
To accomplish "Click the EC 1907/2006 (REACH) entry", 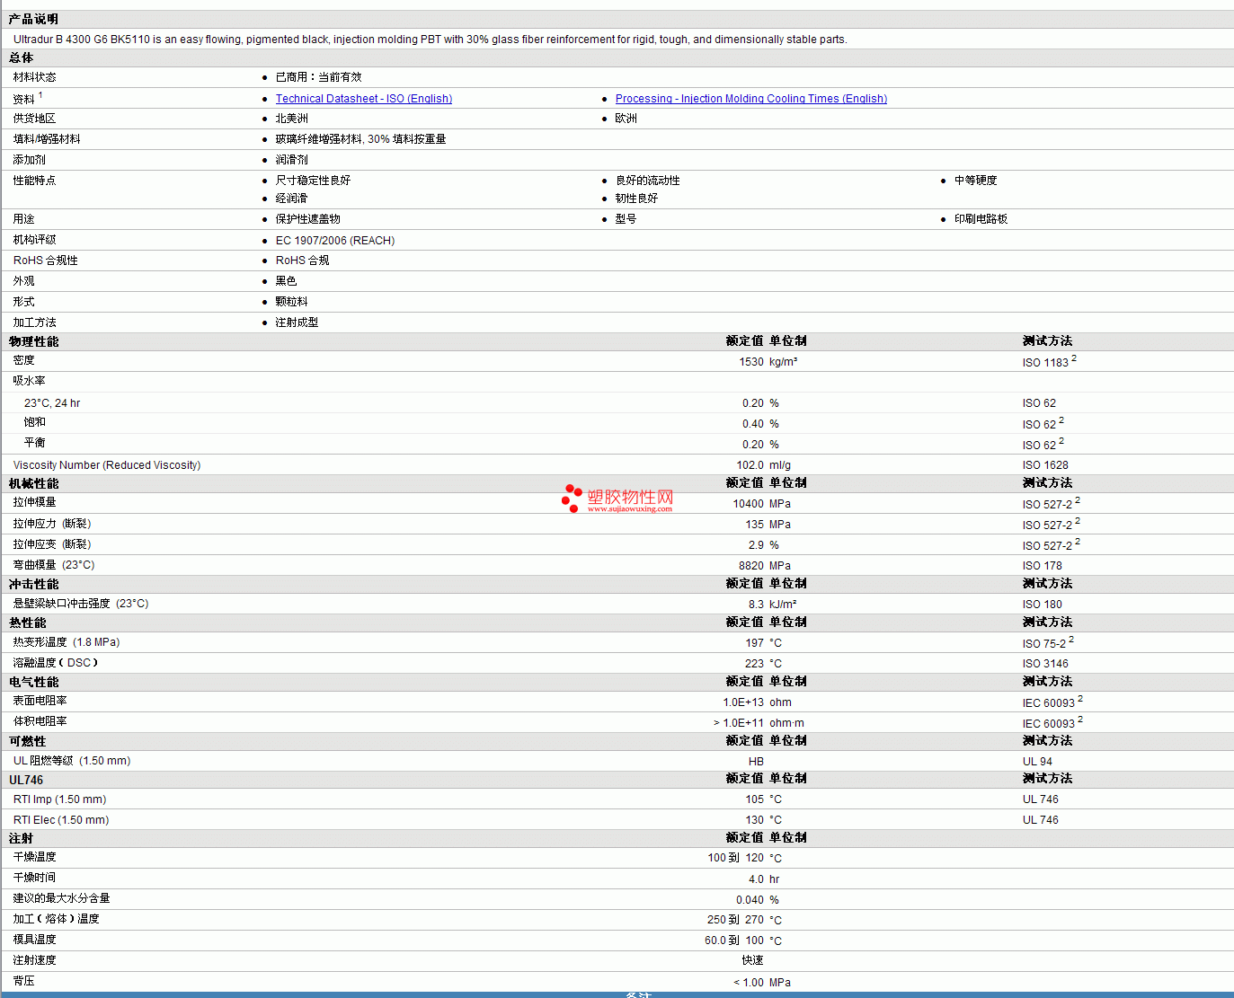I will tap(335, 241).
